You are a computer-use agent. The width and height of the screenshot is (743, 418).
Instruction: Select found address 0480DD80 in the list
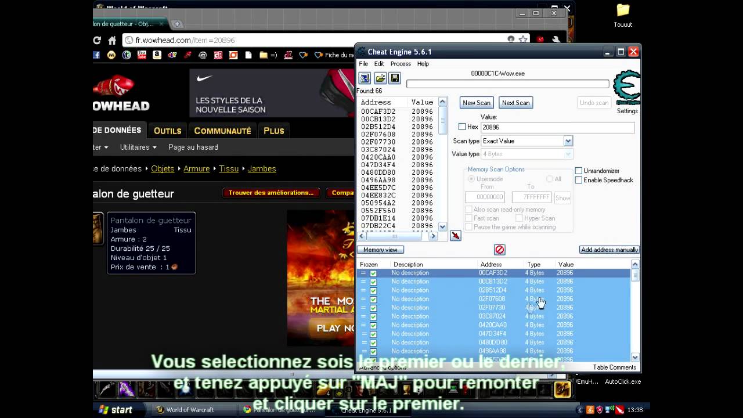click(398, 172)
